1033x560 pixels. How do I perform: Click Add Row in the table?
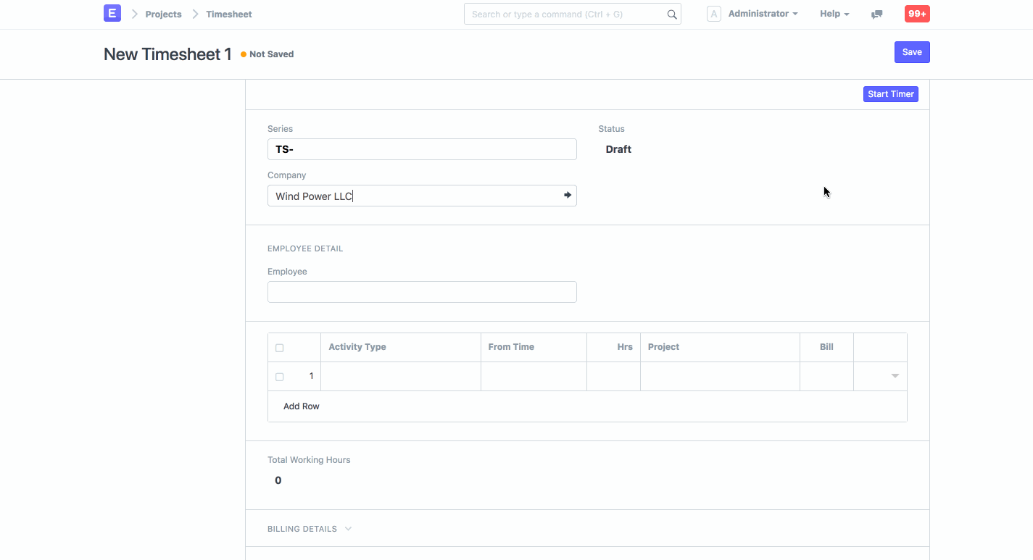[302, 406]
